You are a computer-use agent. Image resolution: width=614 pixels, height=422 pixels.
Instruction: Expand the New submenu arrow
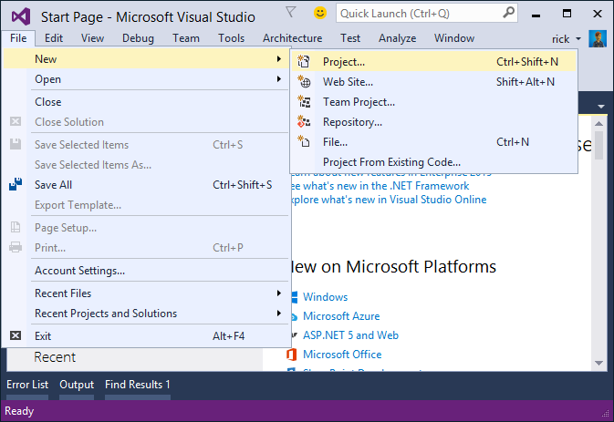point(279,58)
